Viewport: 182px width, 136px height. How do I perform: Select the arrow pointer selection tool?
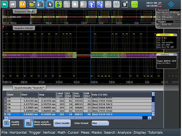click(x=50, y=4)
